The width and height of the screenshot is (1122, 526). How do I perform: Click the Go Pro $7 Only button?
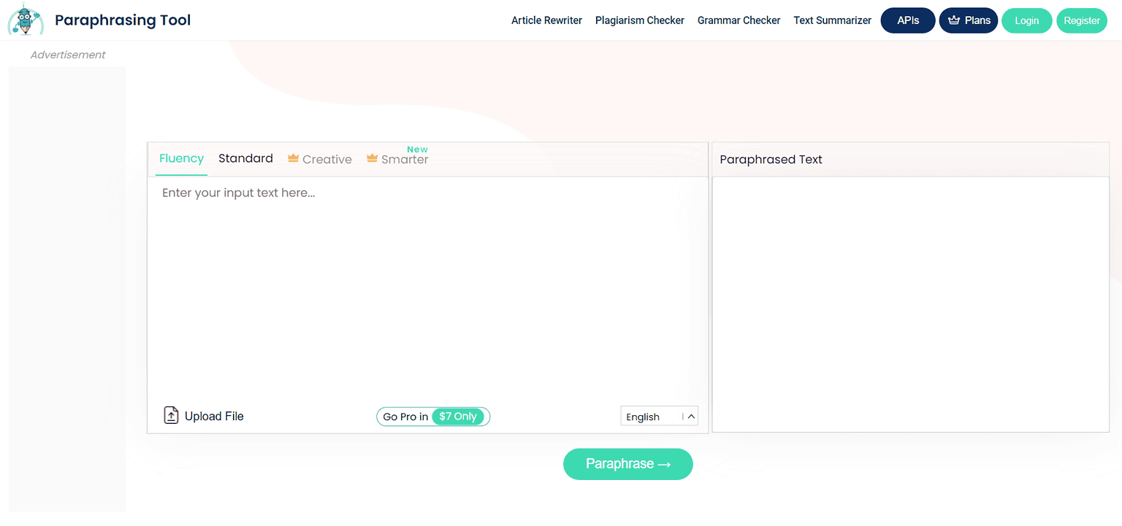432,416
